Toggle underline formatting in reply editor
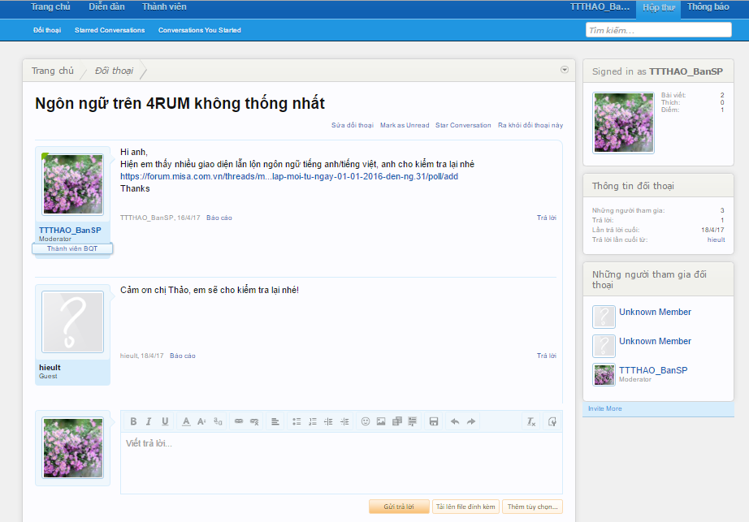 pos(165,421)
